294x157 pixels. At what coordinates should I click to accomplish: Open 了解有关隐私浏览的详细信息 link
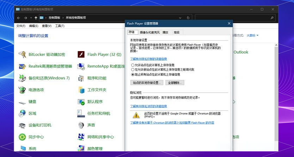(148, 106)
